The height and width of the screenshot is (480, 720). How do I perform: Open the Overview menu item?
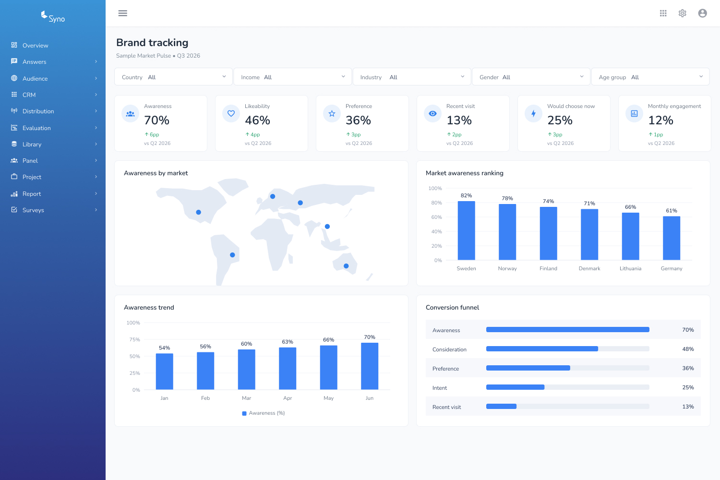[53, 45]
